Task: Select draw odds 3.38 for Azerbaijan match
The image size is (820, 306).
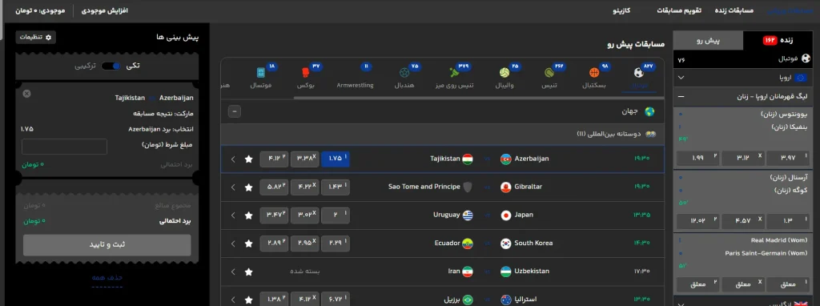Action: 305,159
